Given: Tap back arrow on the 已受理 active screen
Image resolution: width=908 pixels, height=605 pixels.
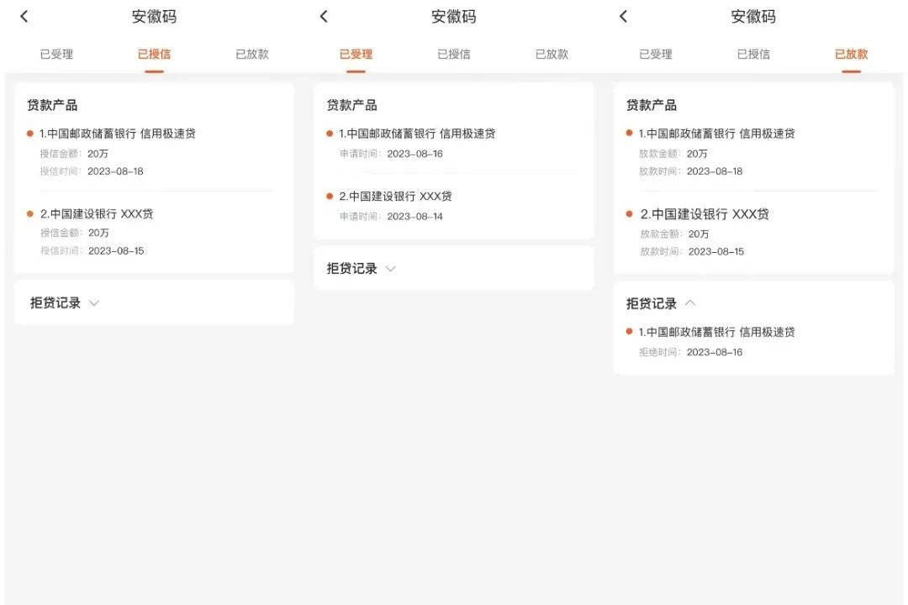Looking at the screenshot, I should 324,17.
